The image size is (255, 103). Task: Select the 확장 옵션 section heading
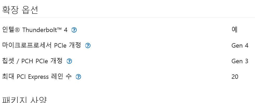click(x=20, y=10)
